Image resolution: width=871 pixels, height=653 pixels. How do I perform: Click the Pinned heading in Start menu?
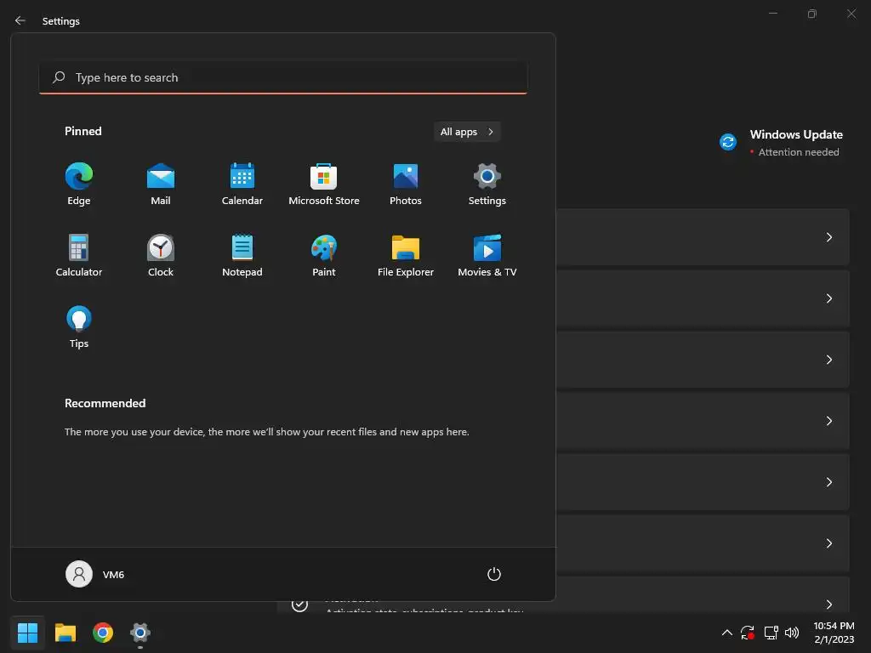[x=83, y=131]
